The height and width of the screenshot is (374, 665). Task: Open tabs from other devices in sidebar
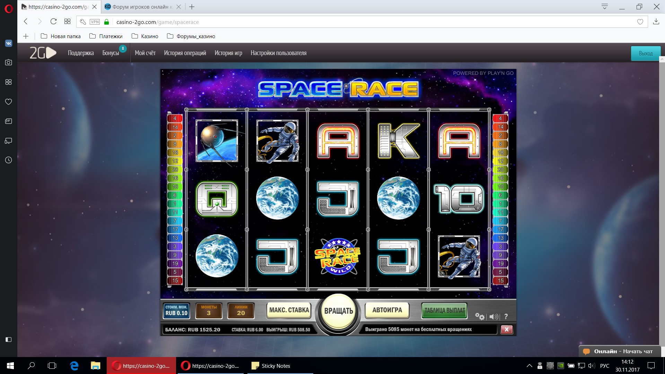point(9,141)
